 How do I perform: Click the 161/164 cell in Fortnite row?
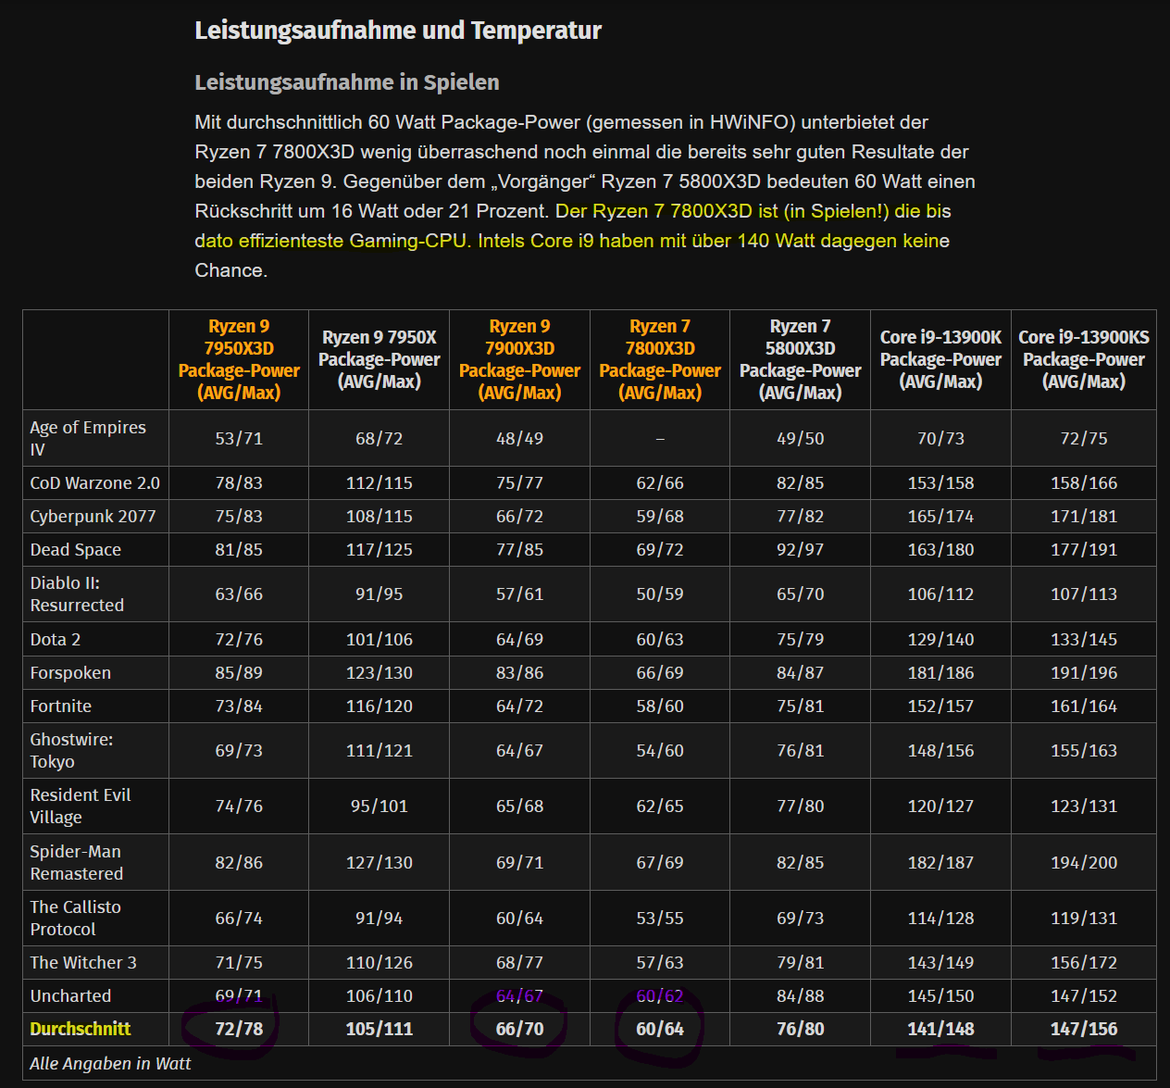point(1084,706)
